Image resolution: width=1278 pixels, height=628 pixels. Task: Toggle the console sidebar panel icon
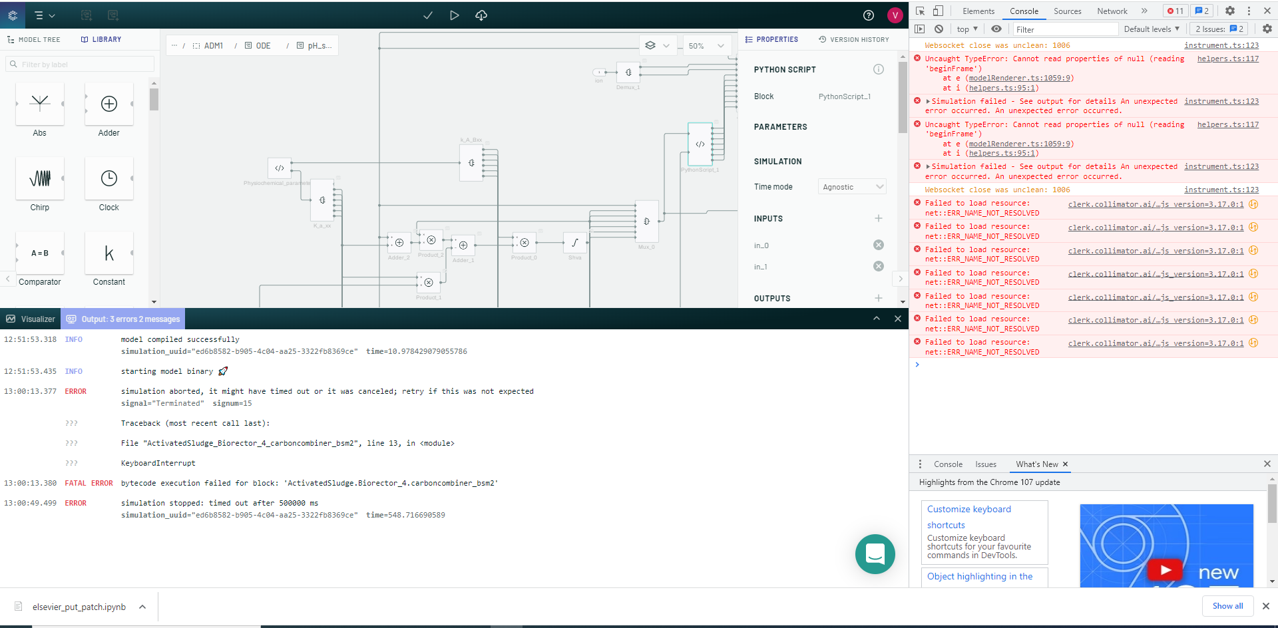pos(920,29)
